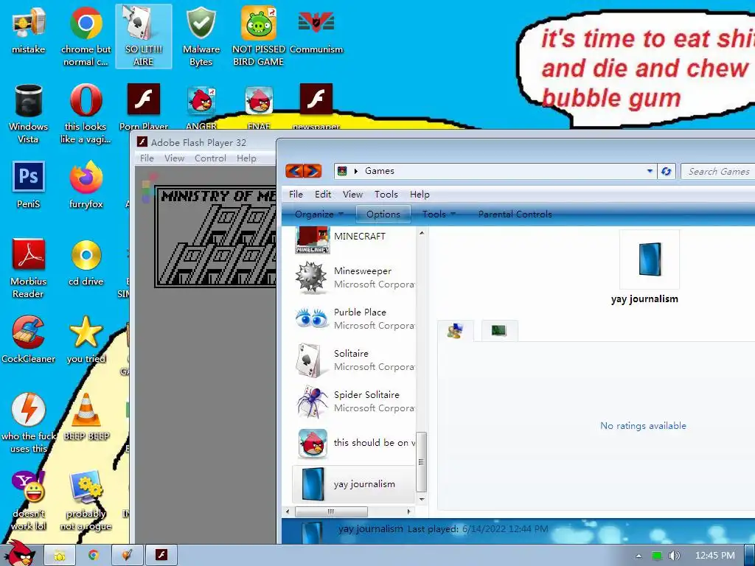Open the 'probably not a rogue' icon
The image size is (755, 566).
pyautogui.click(x=86, y=501)
